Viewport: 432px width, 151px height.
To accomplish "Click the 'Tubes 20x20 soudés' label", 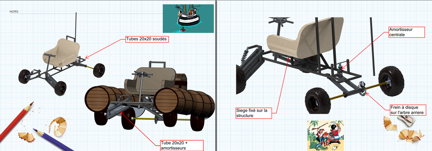I will [147, 39].
